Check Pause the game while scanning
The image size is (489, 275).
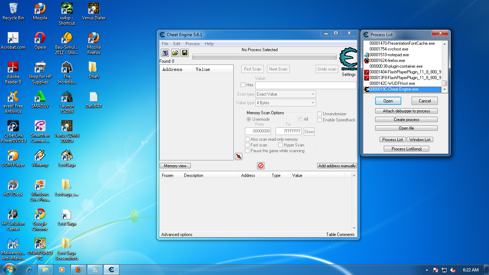click(247, 151)
